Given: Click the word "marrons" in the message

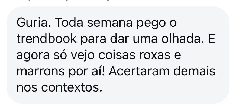Looking at the screenshot, I should click(x=41, y=71).
